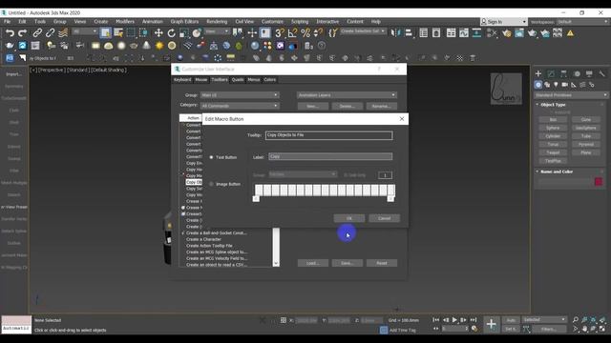This screenshot has width=611, height=343.
Task: Click the Bind to Space Warp icon
Action: click(x=63, y=33)
